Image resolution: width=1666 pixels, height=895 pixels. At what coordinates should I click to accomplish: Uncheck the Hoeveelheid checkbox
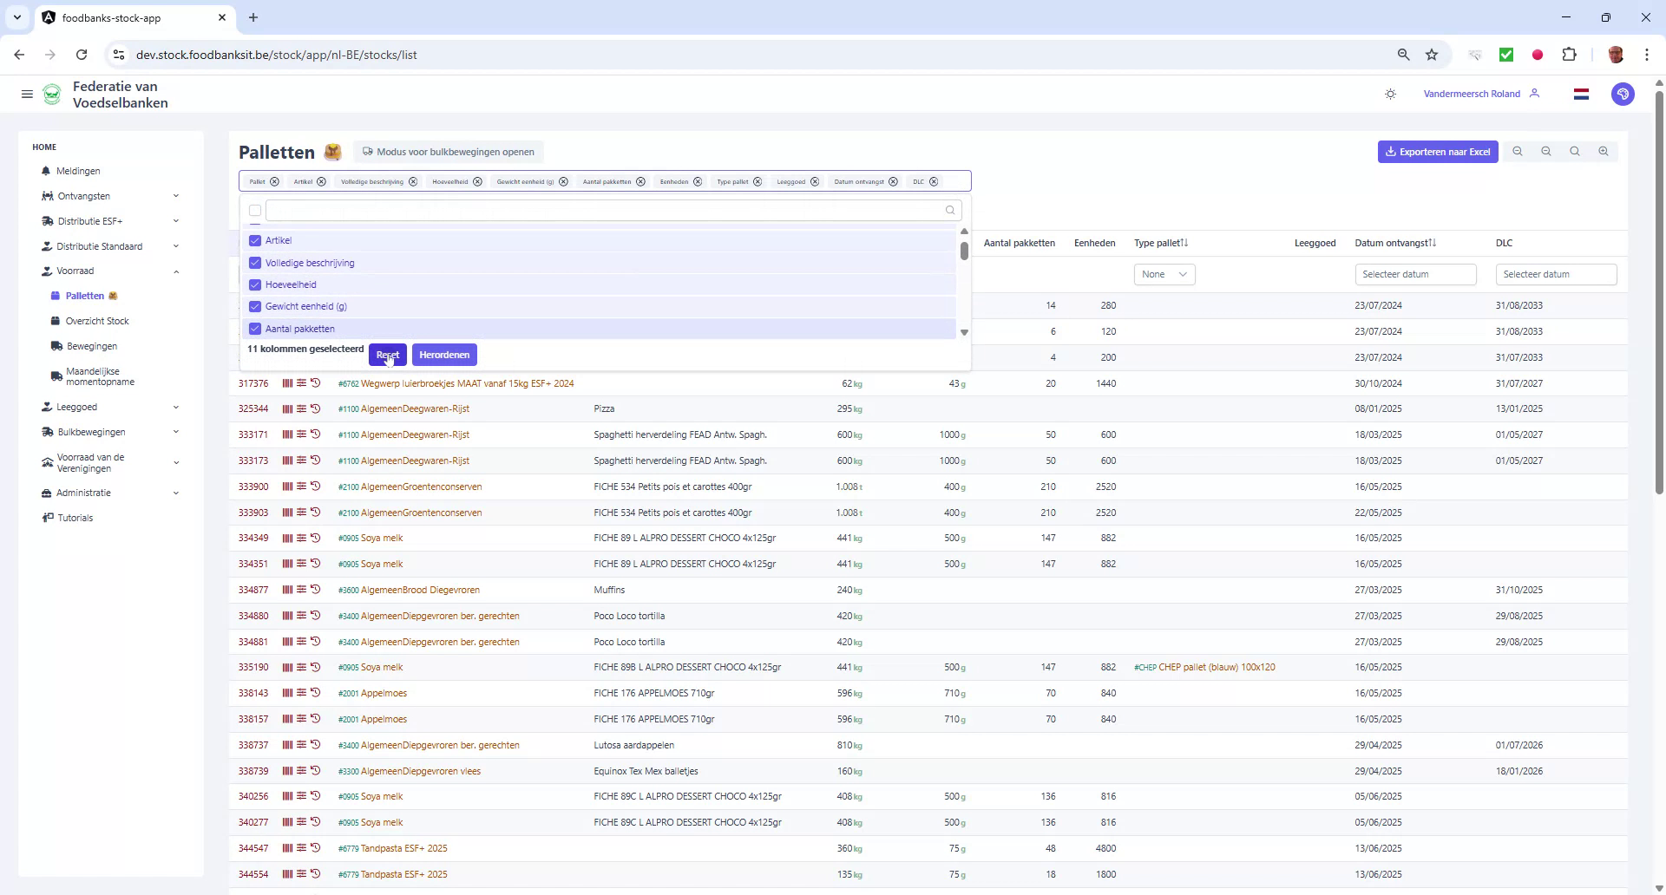[x=254, y=284]
